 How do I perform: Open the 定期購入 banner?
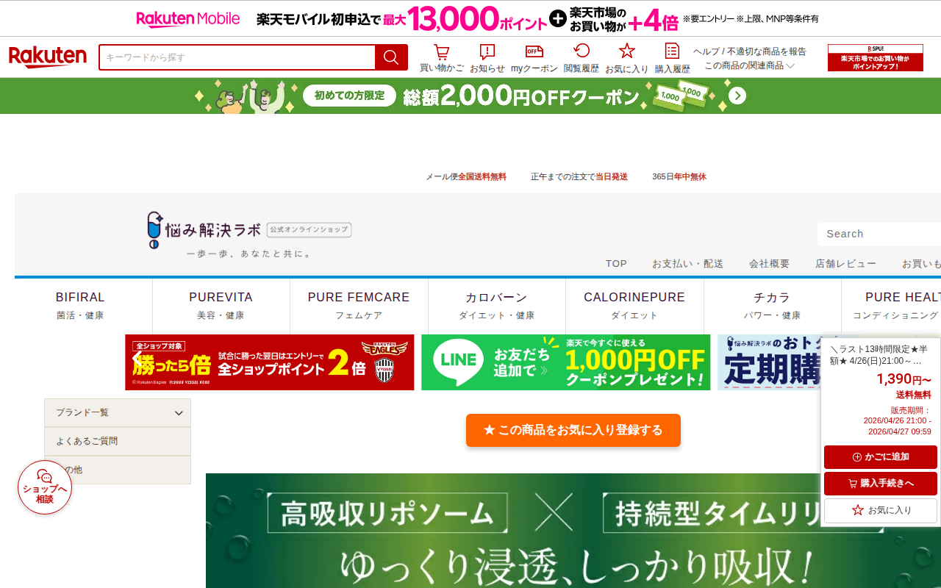pyautogui.click(x=769, y=362)
